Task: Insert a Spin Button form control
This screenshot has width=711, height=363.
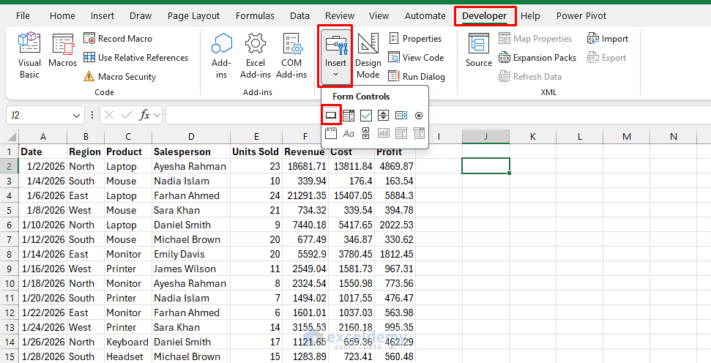Action: coord(383,116)
